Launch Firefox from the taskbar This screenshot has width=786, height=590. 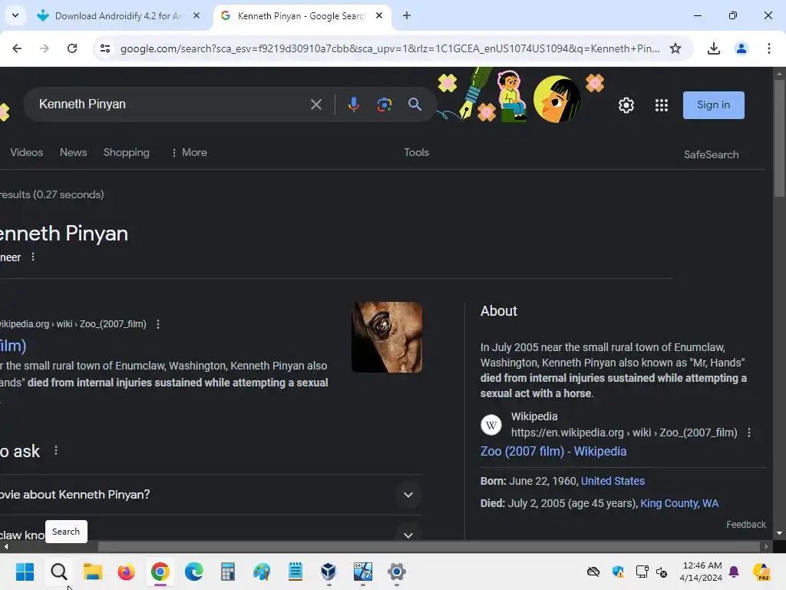[x=127, y=572]
